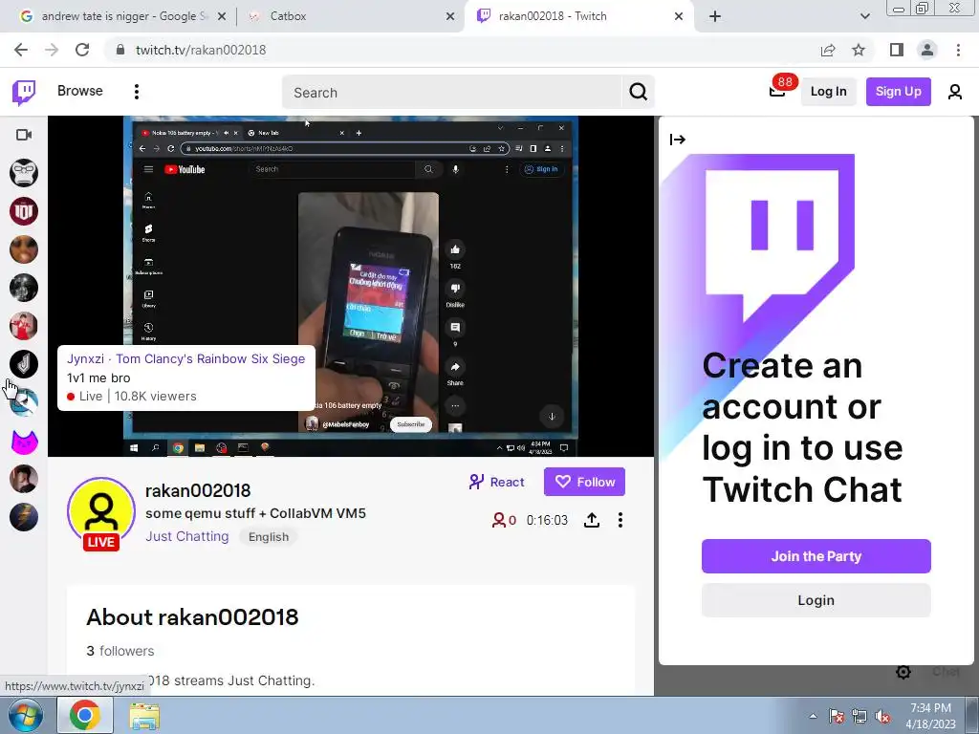This screenshot has width=979, height=734.
Task: Open the dark grayscale channel avatar
Action: click(x=24, y=288)
